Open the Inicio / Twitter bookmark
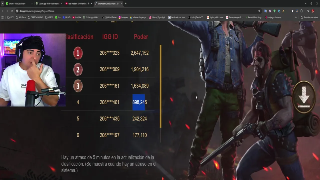 point(109,17)
